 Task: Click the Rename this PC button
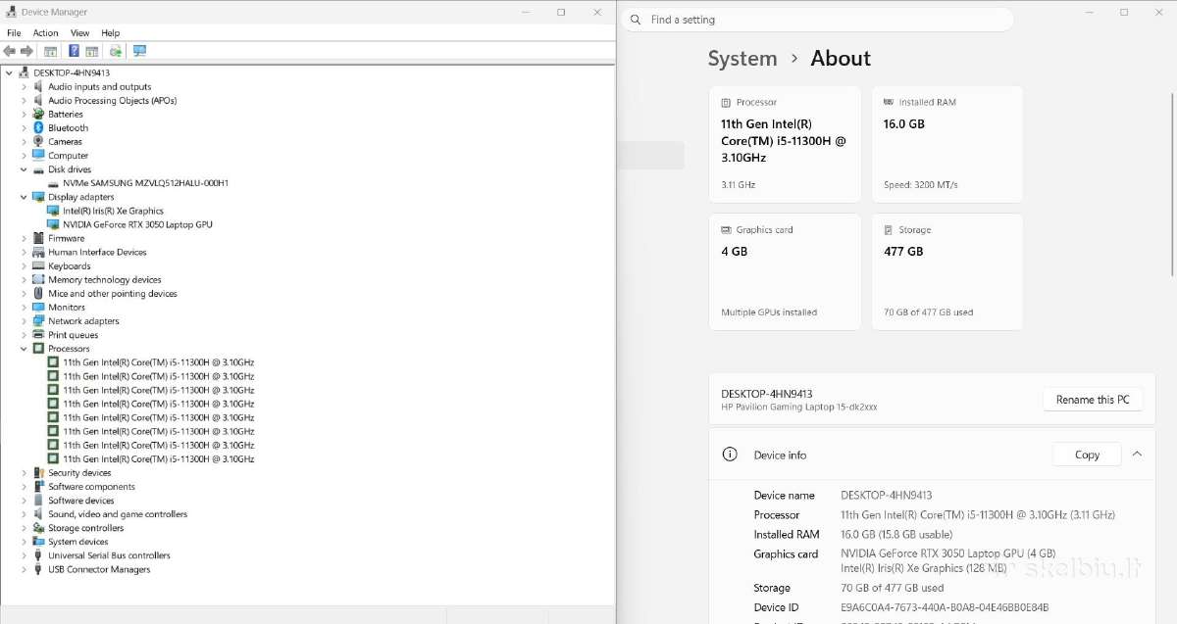coord(1093,400)
